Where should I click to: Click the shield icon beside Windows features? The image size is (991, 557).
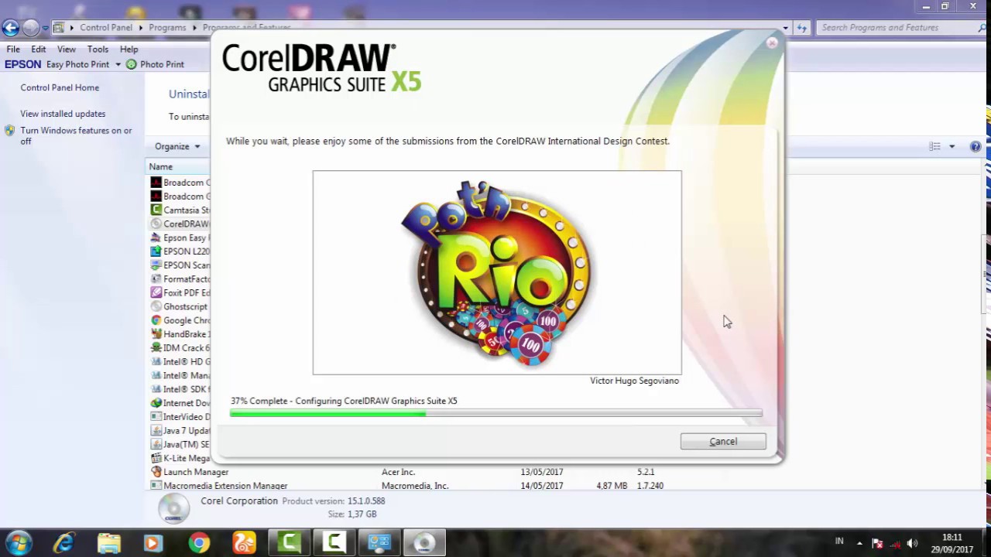[x=9, y=131]
